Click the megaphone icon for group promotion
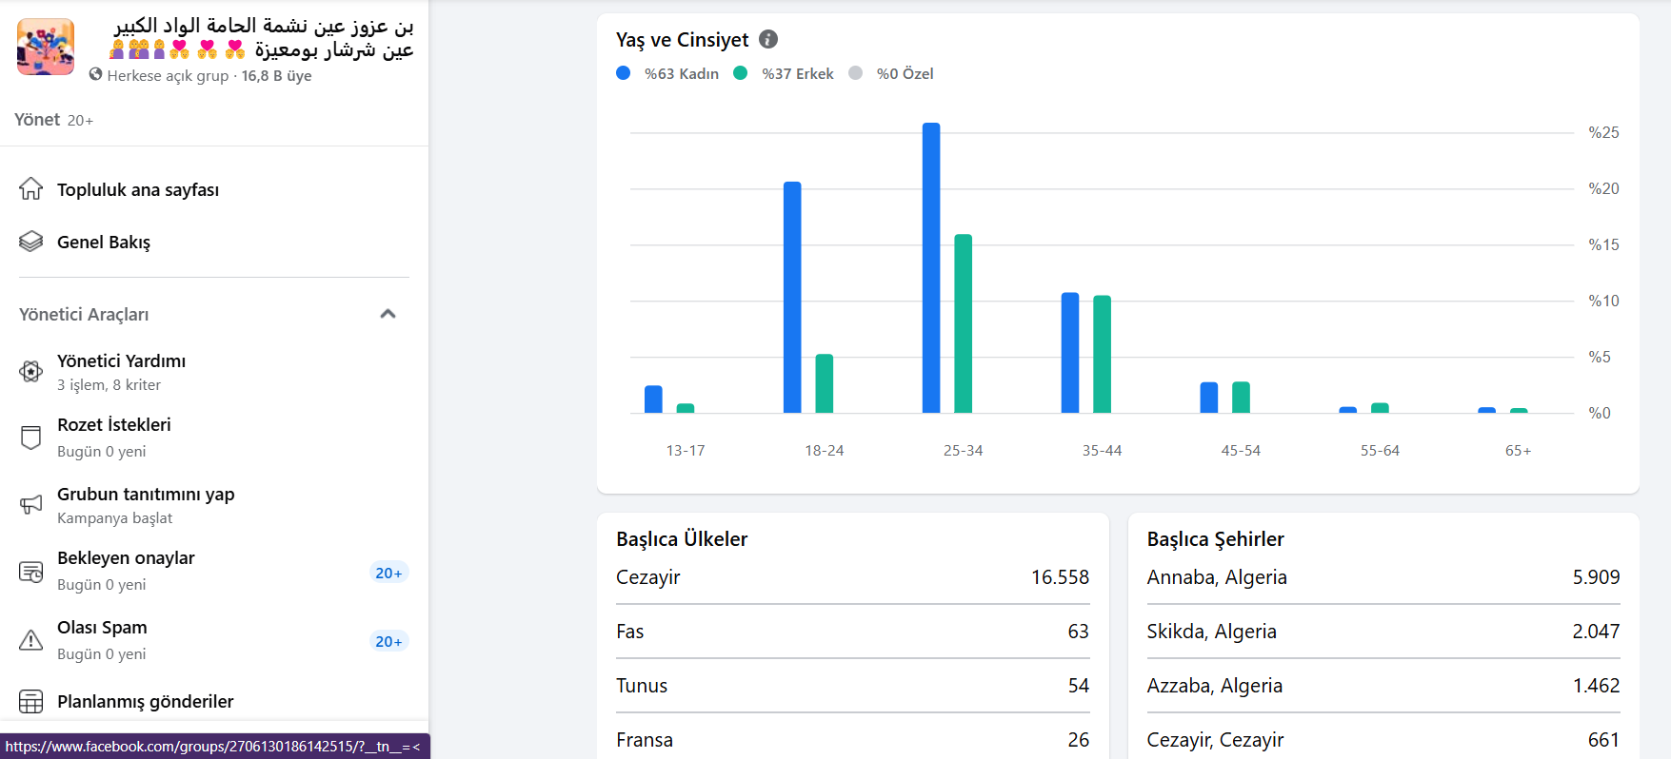This screenshot has width=1671, height=759. [31, 505]
